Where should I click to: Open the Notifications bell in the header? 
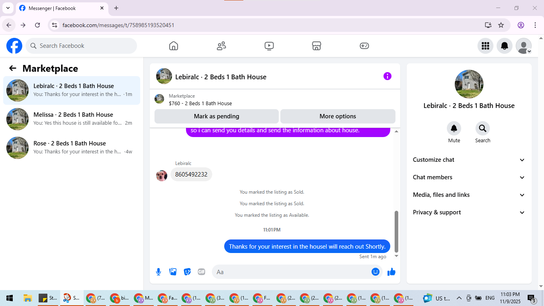tap(505, 46)
